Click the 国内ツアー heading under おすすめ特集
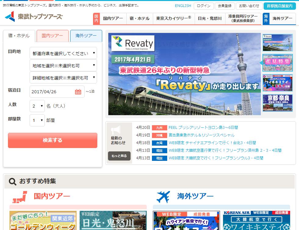The image size is (299, 230). (52, 196)
